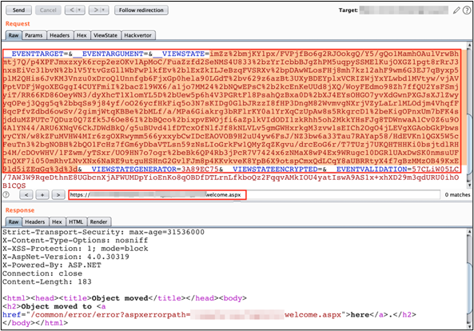Click the '0 matches' search result label
The height and width of the screenshot is (331, 474).
457,195
